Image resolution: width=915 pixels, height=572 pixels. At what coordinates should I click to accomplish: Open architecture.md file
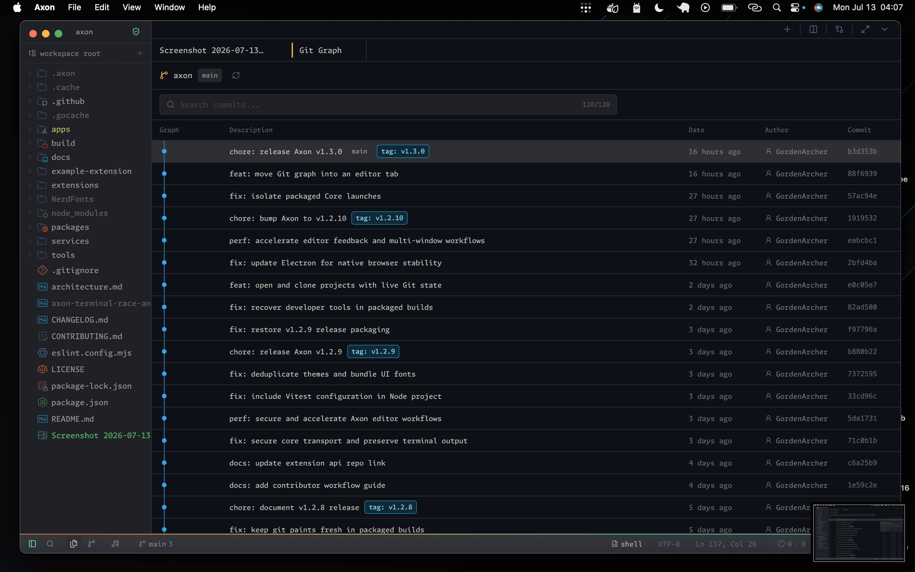tap(87, 287)
